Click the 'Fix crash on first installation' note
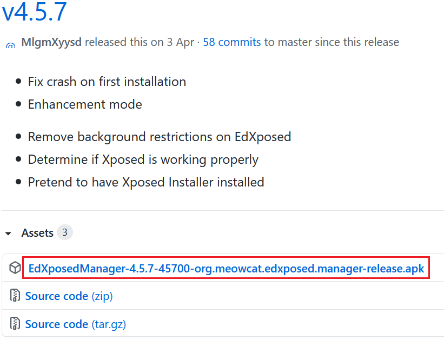The width and height of the screenshot is (444, 340). coord(107,82)
